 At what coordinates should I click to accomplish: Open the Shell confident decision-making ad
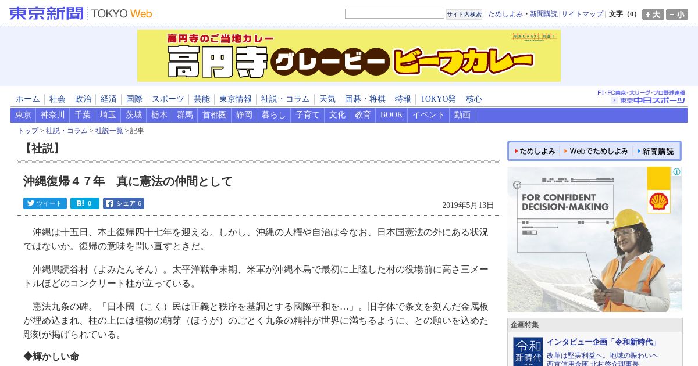point(594,239)
